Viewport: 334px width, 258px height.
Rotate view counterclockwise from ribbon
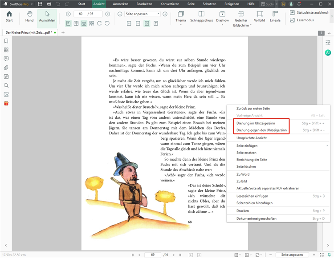107,24
